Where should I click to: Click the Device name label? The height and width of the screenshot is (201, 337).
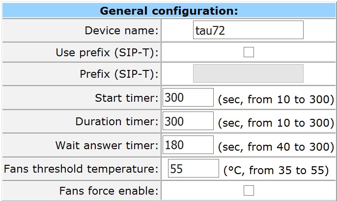tap(122, 30)
